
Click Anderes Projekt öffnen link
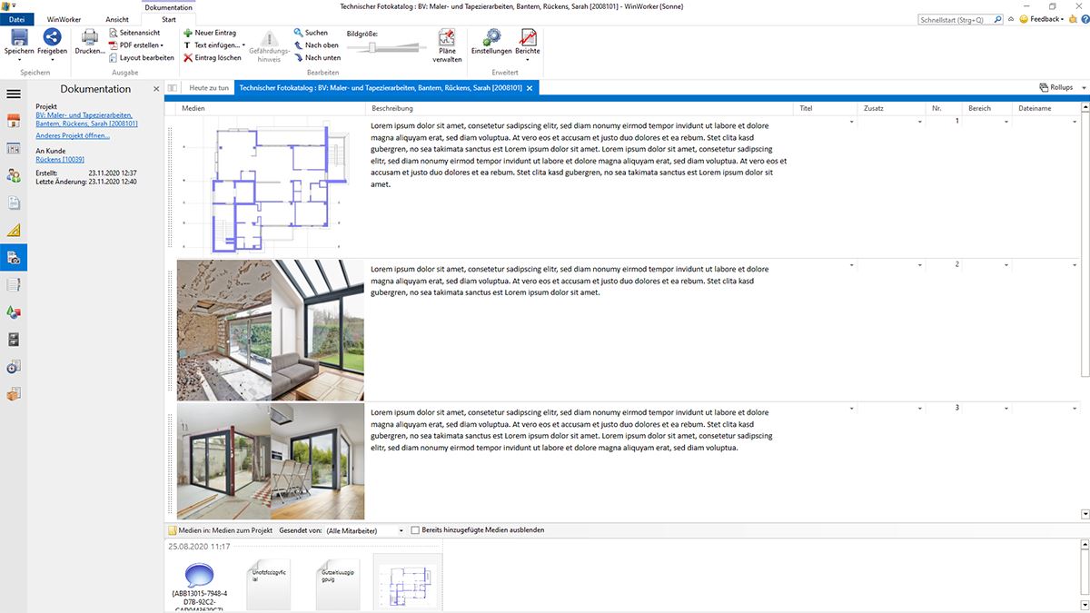73,135
